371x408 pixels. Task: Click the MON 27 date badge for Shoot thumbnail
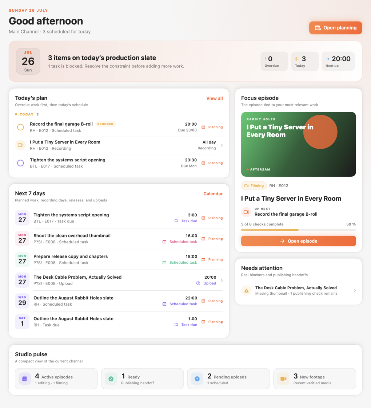(x=22, y=239)
